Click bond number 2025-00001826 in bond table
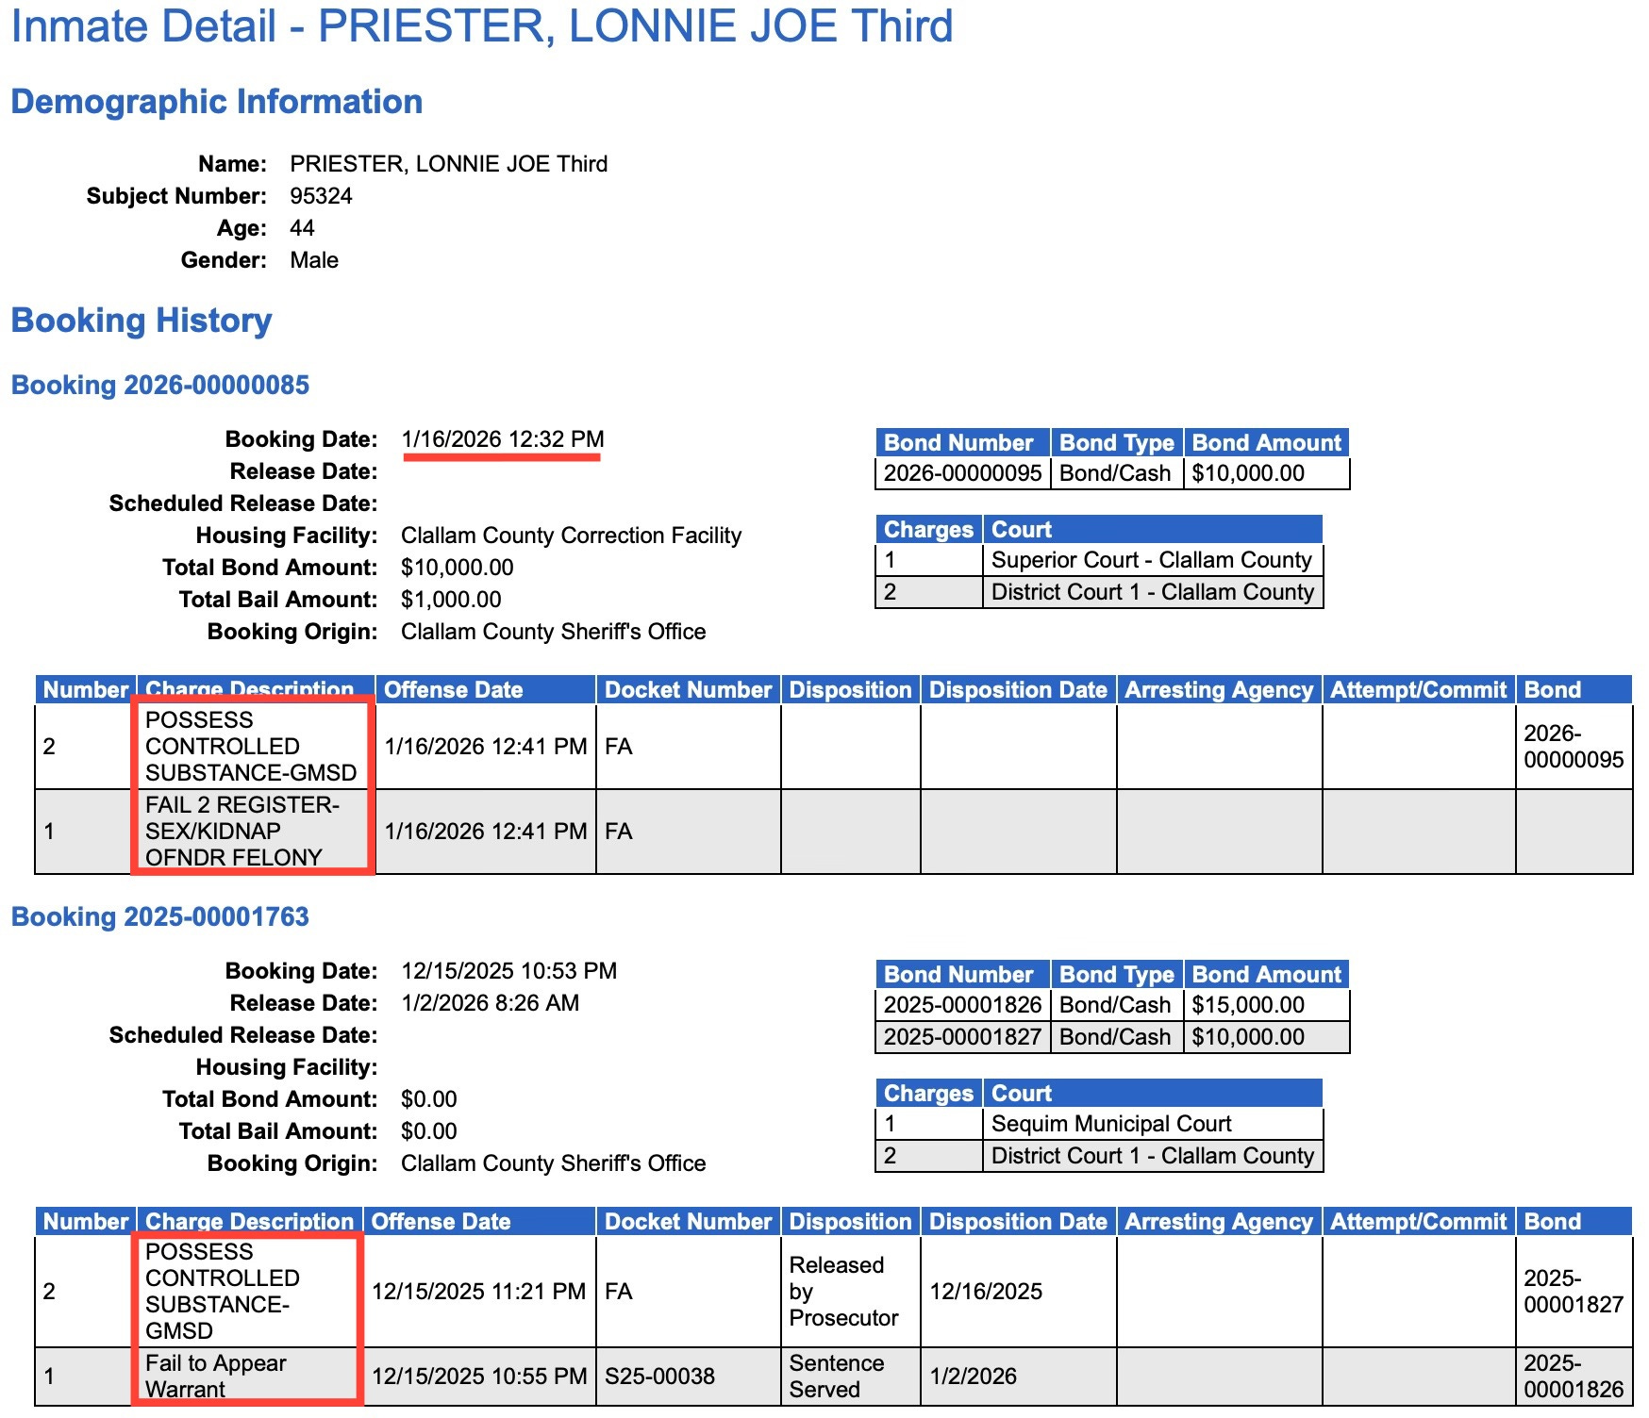1649x1418 pixels. click(962, 1005)
